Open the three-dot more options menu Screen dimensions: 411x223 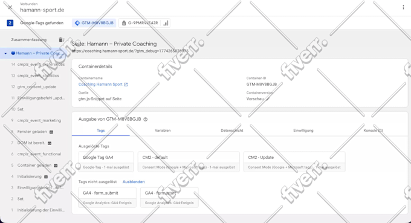tap(403, 7)
